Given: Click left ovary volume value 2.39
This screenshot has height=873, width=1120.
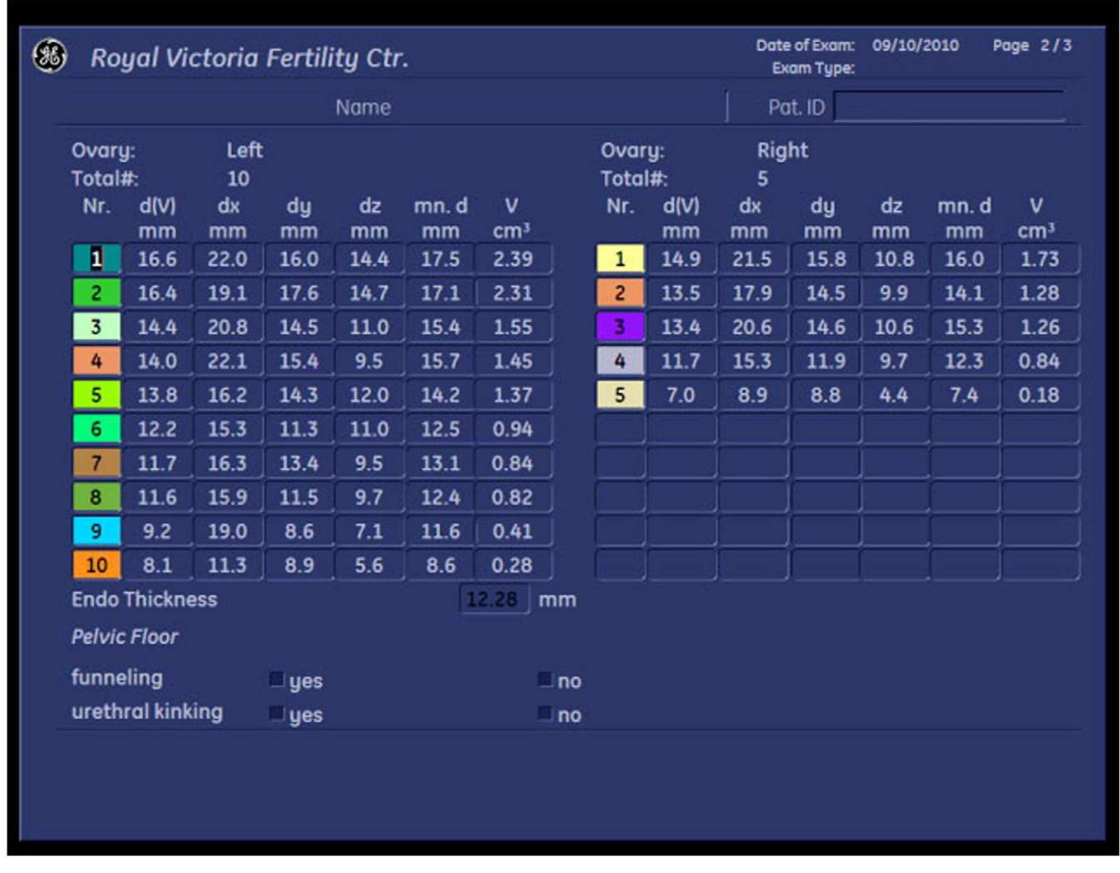Looking at the screenshot, I should tap(513, 258).
